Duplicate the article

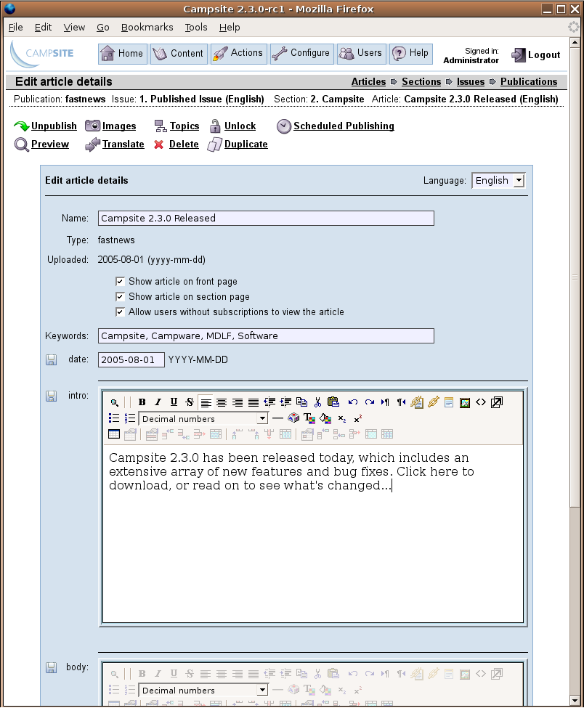(246, 144)
